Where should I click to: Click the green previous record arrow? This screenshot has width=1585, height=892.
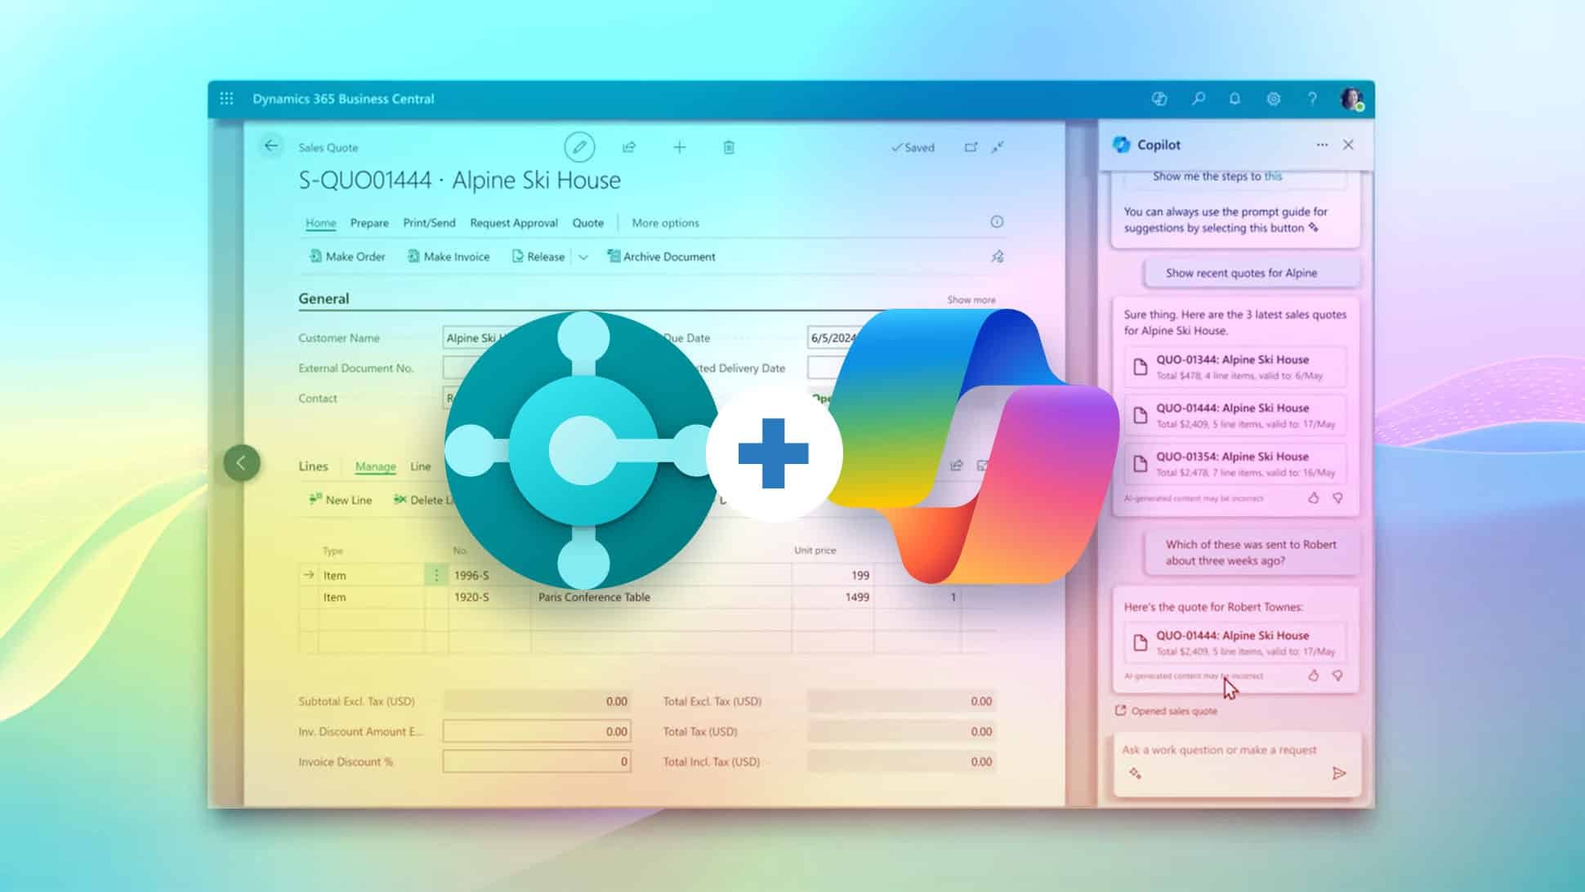242,463
